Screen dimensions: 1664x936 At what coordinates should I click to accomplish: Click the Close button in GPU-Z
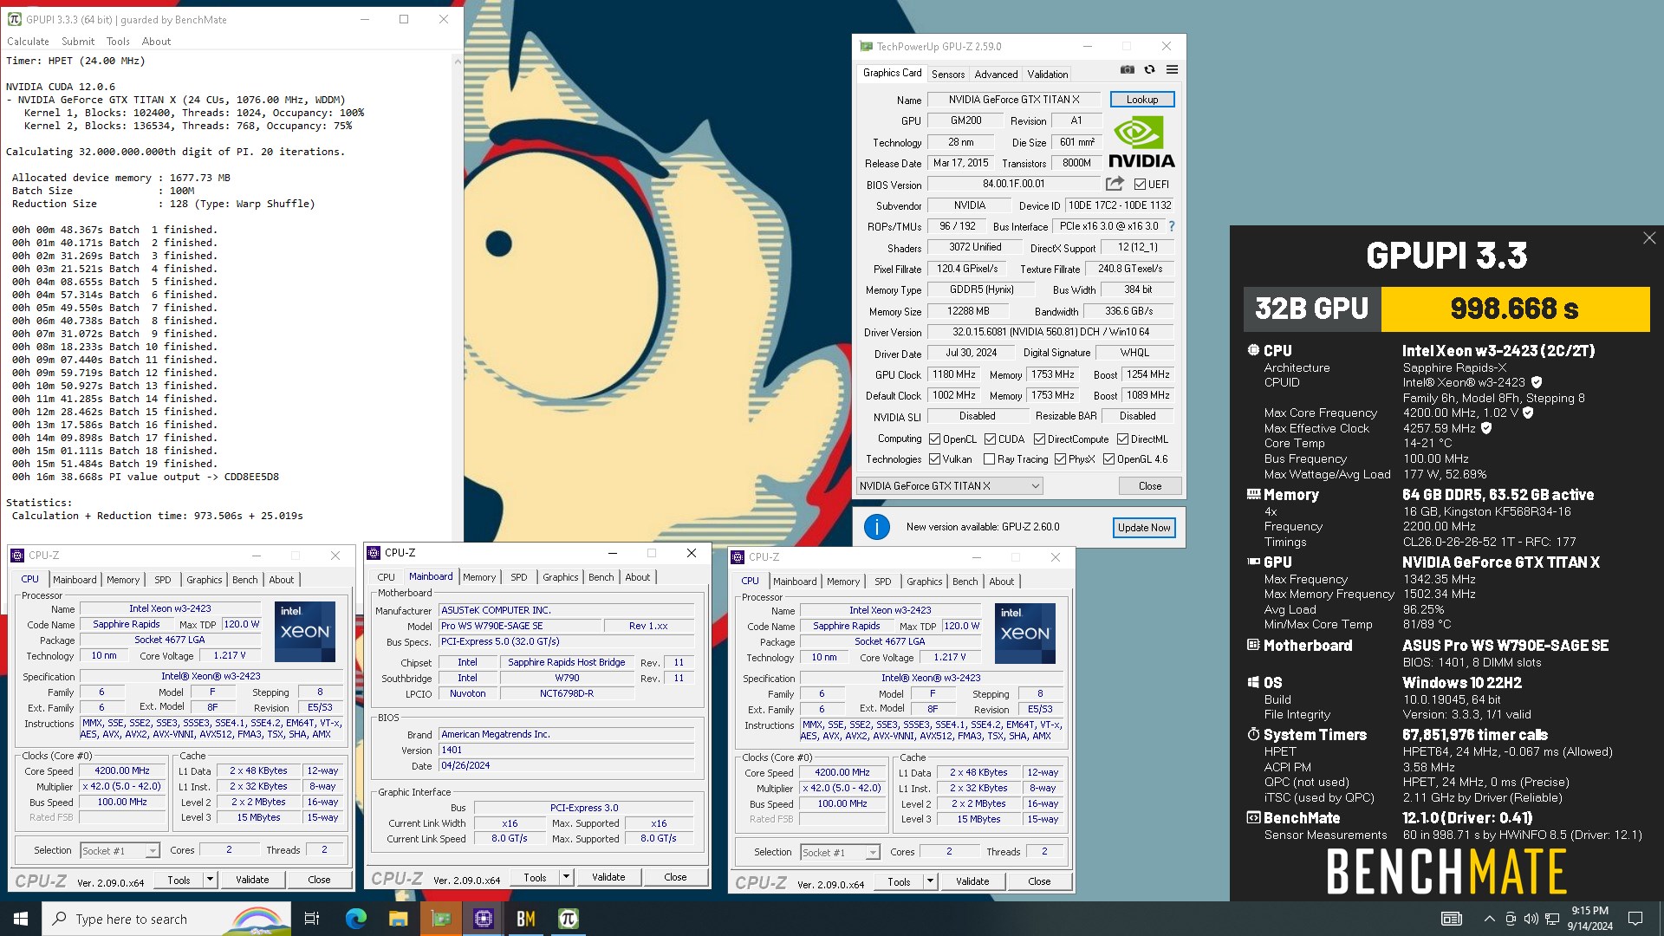(1150, 486)
